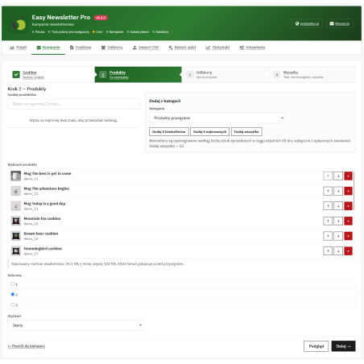Open the Rejestr zajść tab
Screen dimensions: 364x364
coord(182,48)
